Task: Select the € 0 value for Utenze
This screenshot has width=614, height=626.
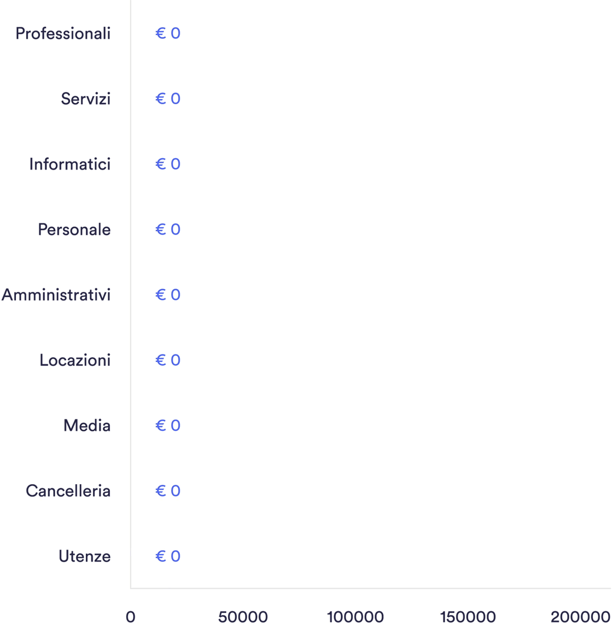Action: [168, 557]
